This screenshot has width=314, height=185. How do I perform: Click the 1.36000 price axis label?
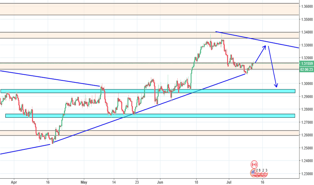pyautogui.click(x=307, y=7)
